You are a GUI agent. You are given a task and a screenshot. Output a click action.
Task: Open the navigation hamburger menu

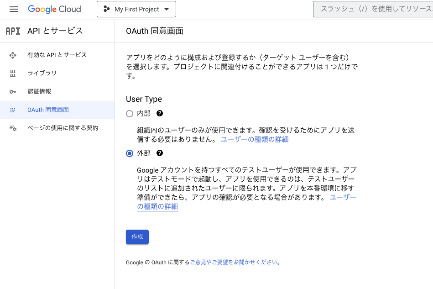pyautogui.click(x=13, y=9)
